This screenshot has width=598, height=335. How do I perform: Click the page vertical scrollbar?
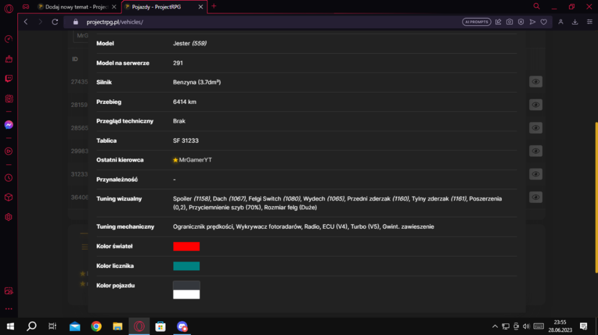(x=596, y=197)
